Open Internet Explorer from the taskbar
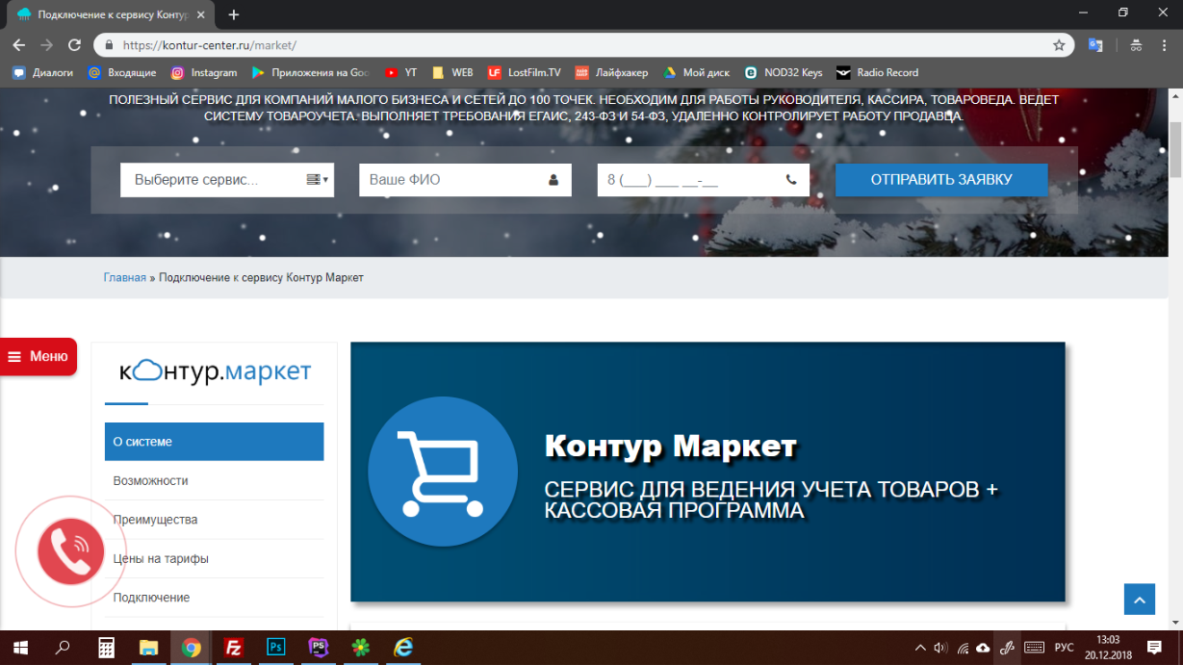 402,648
